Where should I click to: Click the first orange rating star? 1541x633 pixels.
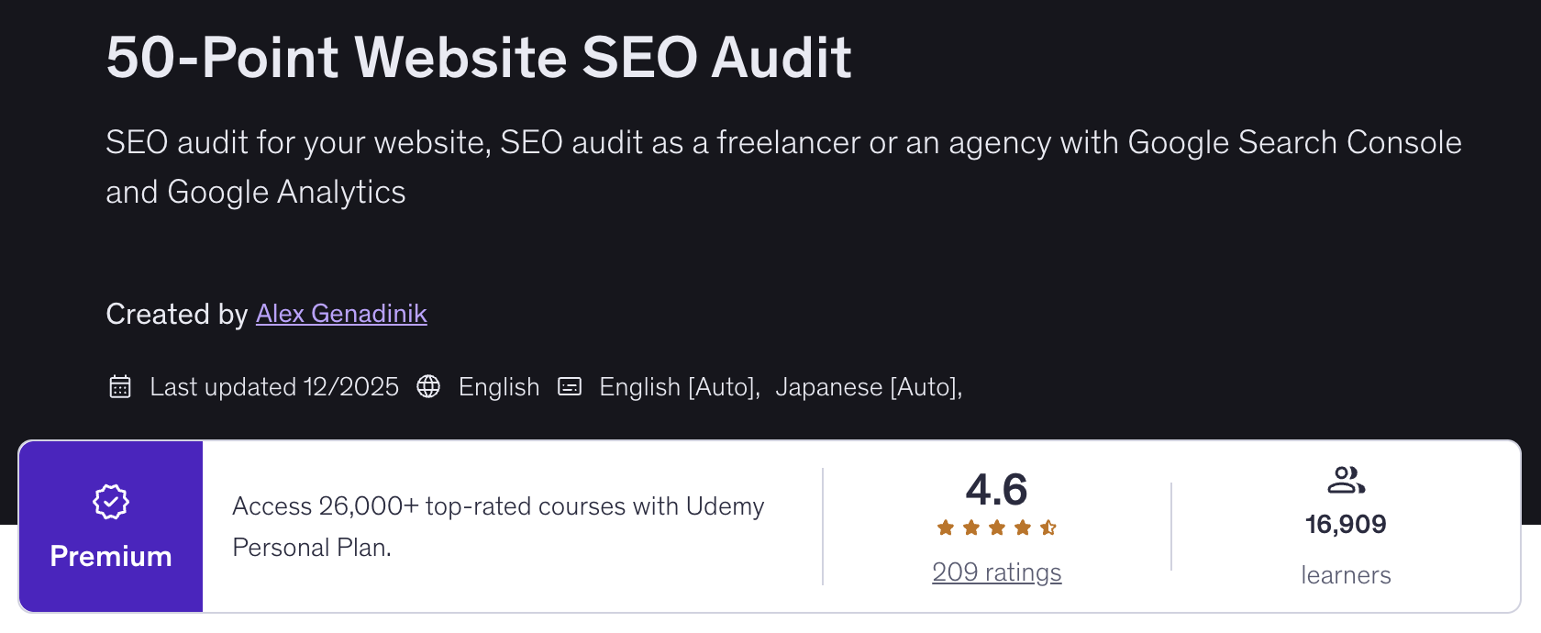[x=946, y=527]
